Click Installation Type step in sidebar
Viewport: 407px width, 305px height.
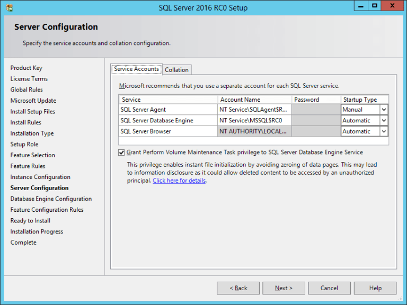pos(32,133)
